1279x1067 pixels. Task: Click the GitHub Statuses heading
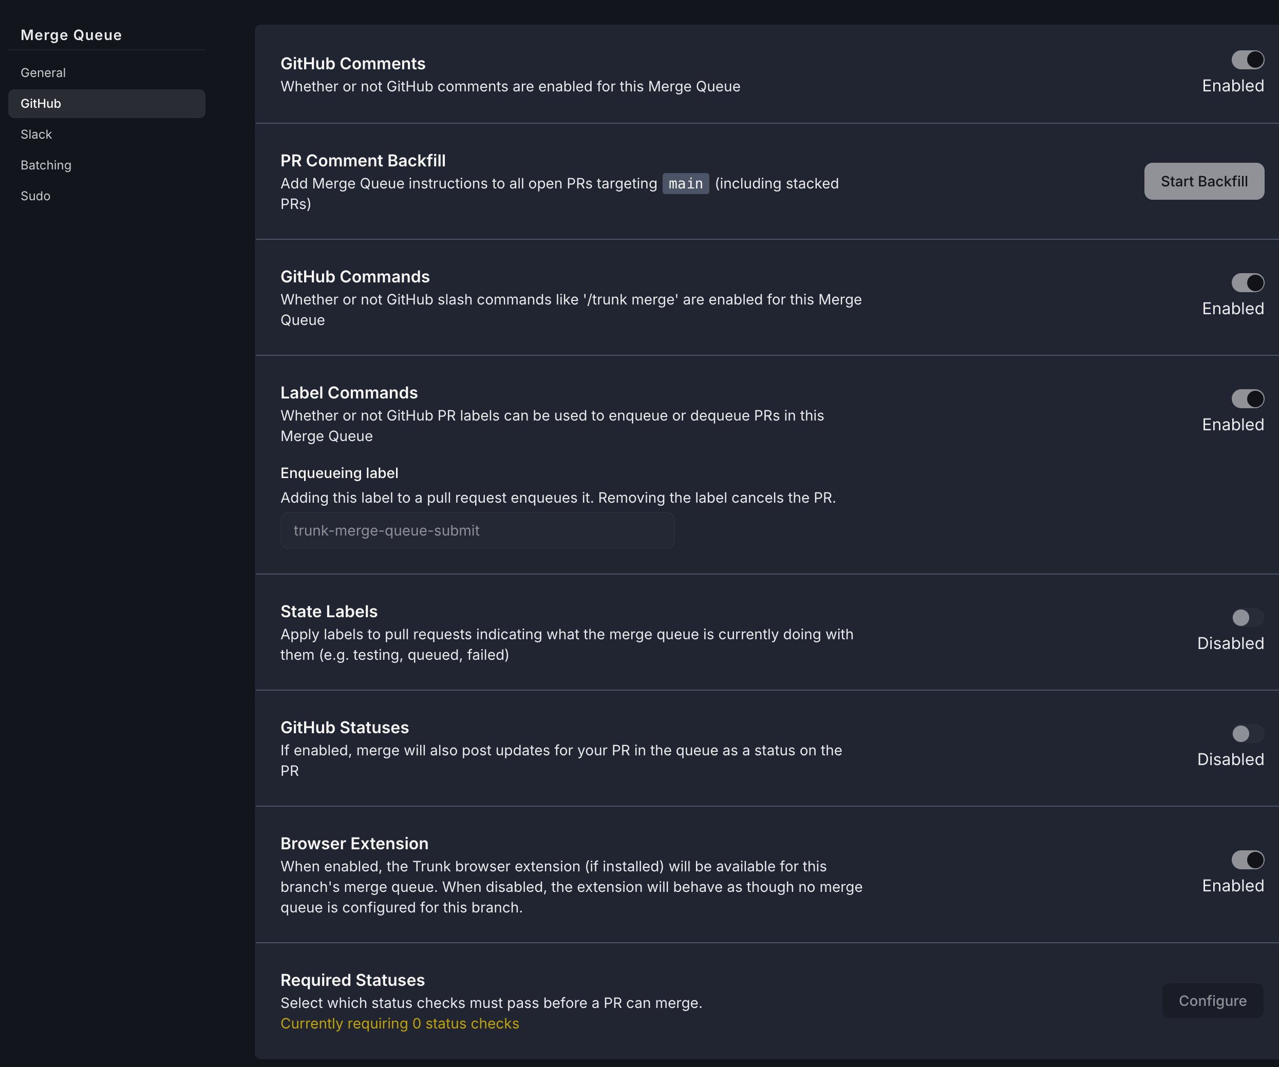tap(345, 728)
